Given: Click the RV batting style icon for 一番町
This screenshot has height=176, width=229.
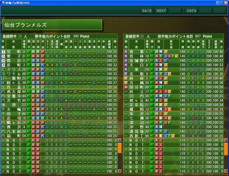Looking at the screenshot, I should pyautogui.click(x=43, y=79).
